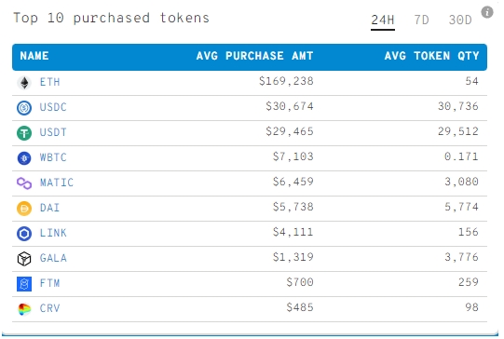
Task: Select the $1,319 purchase amount cell
Action: 293,257
